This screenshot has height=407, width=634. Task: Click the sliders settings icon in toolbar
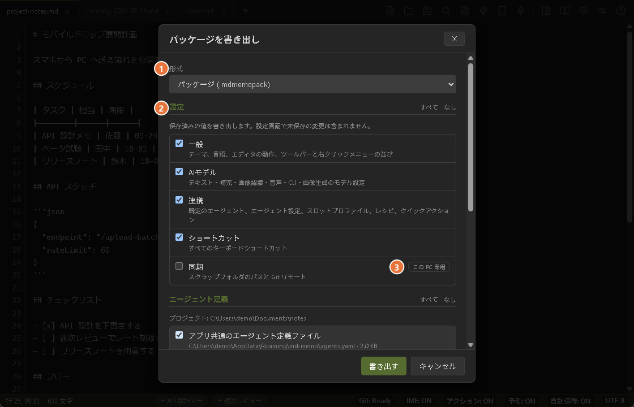coord(602,11)
